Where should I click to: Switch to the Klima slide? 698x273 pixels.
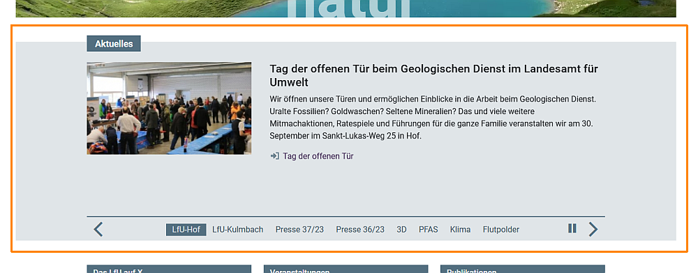[460, 230]
